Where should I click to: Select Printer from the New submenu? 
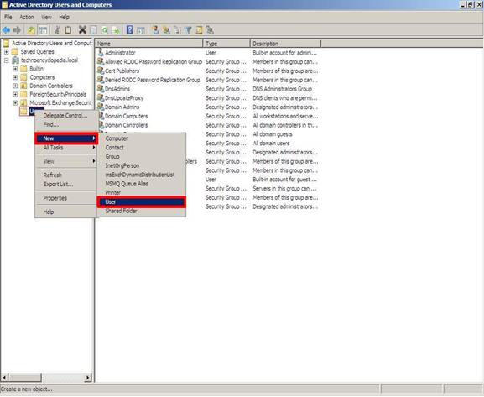coord(142,192)
